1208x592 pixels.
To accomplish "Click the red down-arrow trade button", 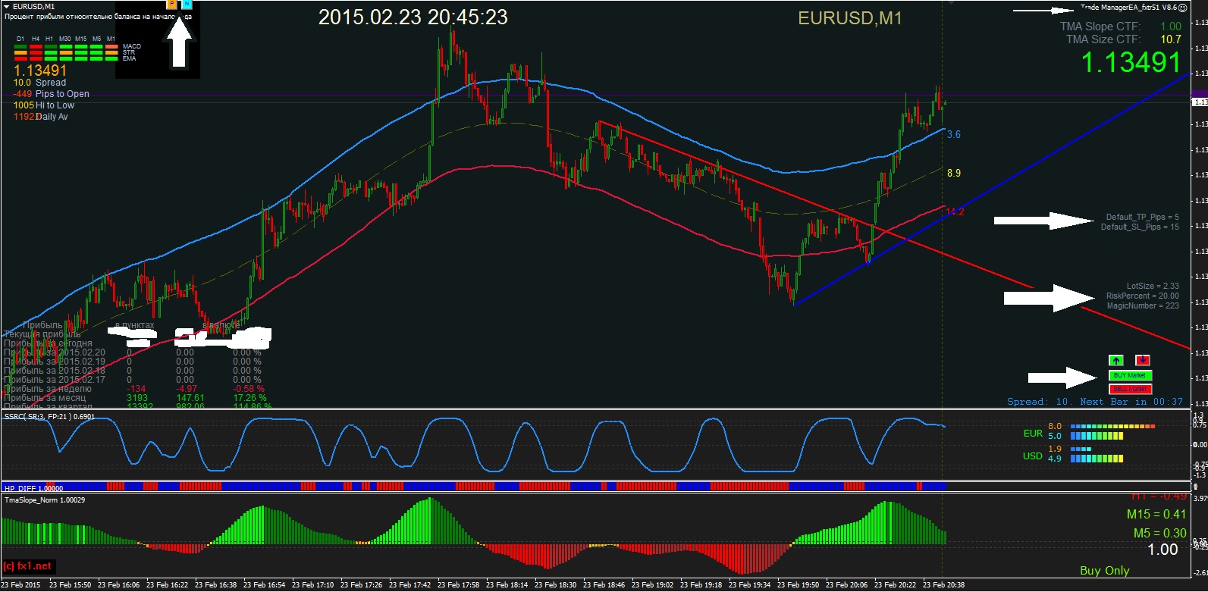I will (1143, 361).
